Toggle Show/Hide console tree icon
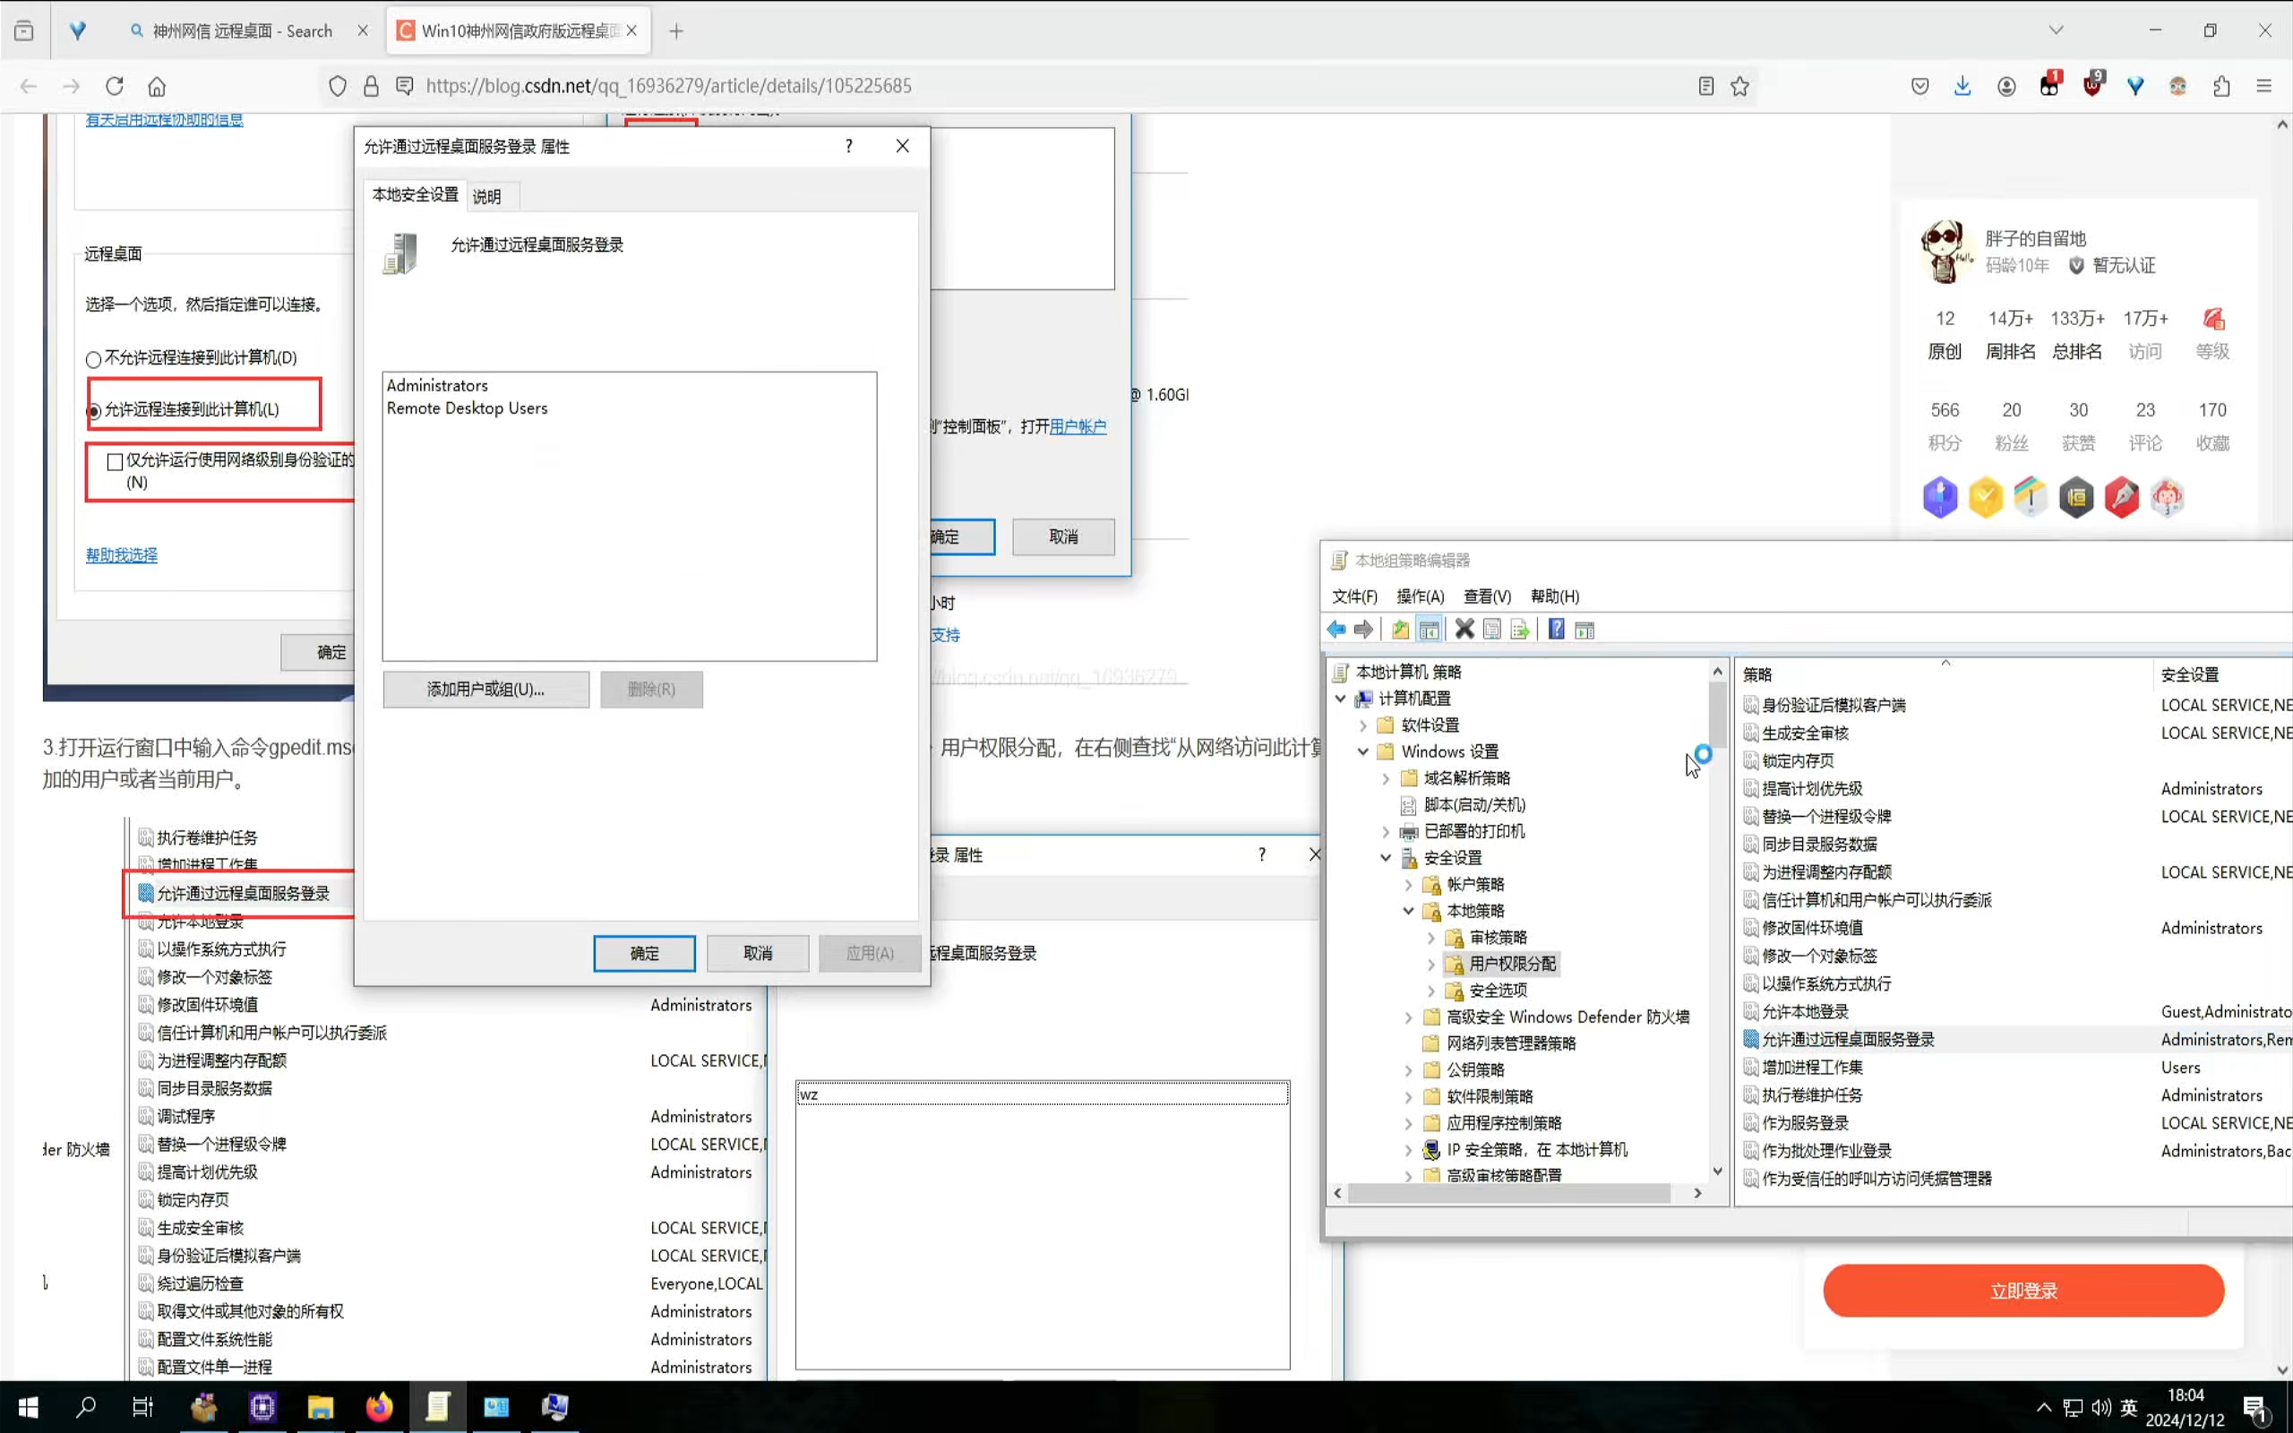The height and width of the screenshot is (1433, 2293). click(1429, 630)
